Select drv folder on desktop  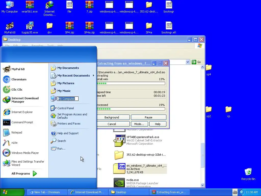49,28
